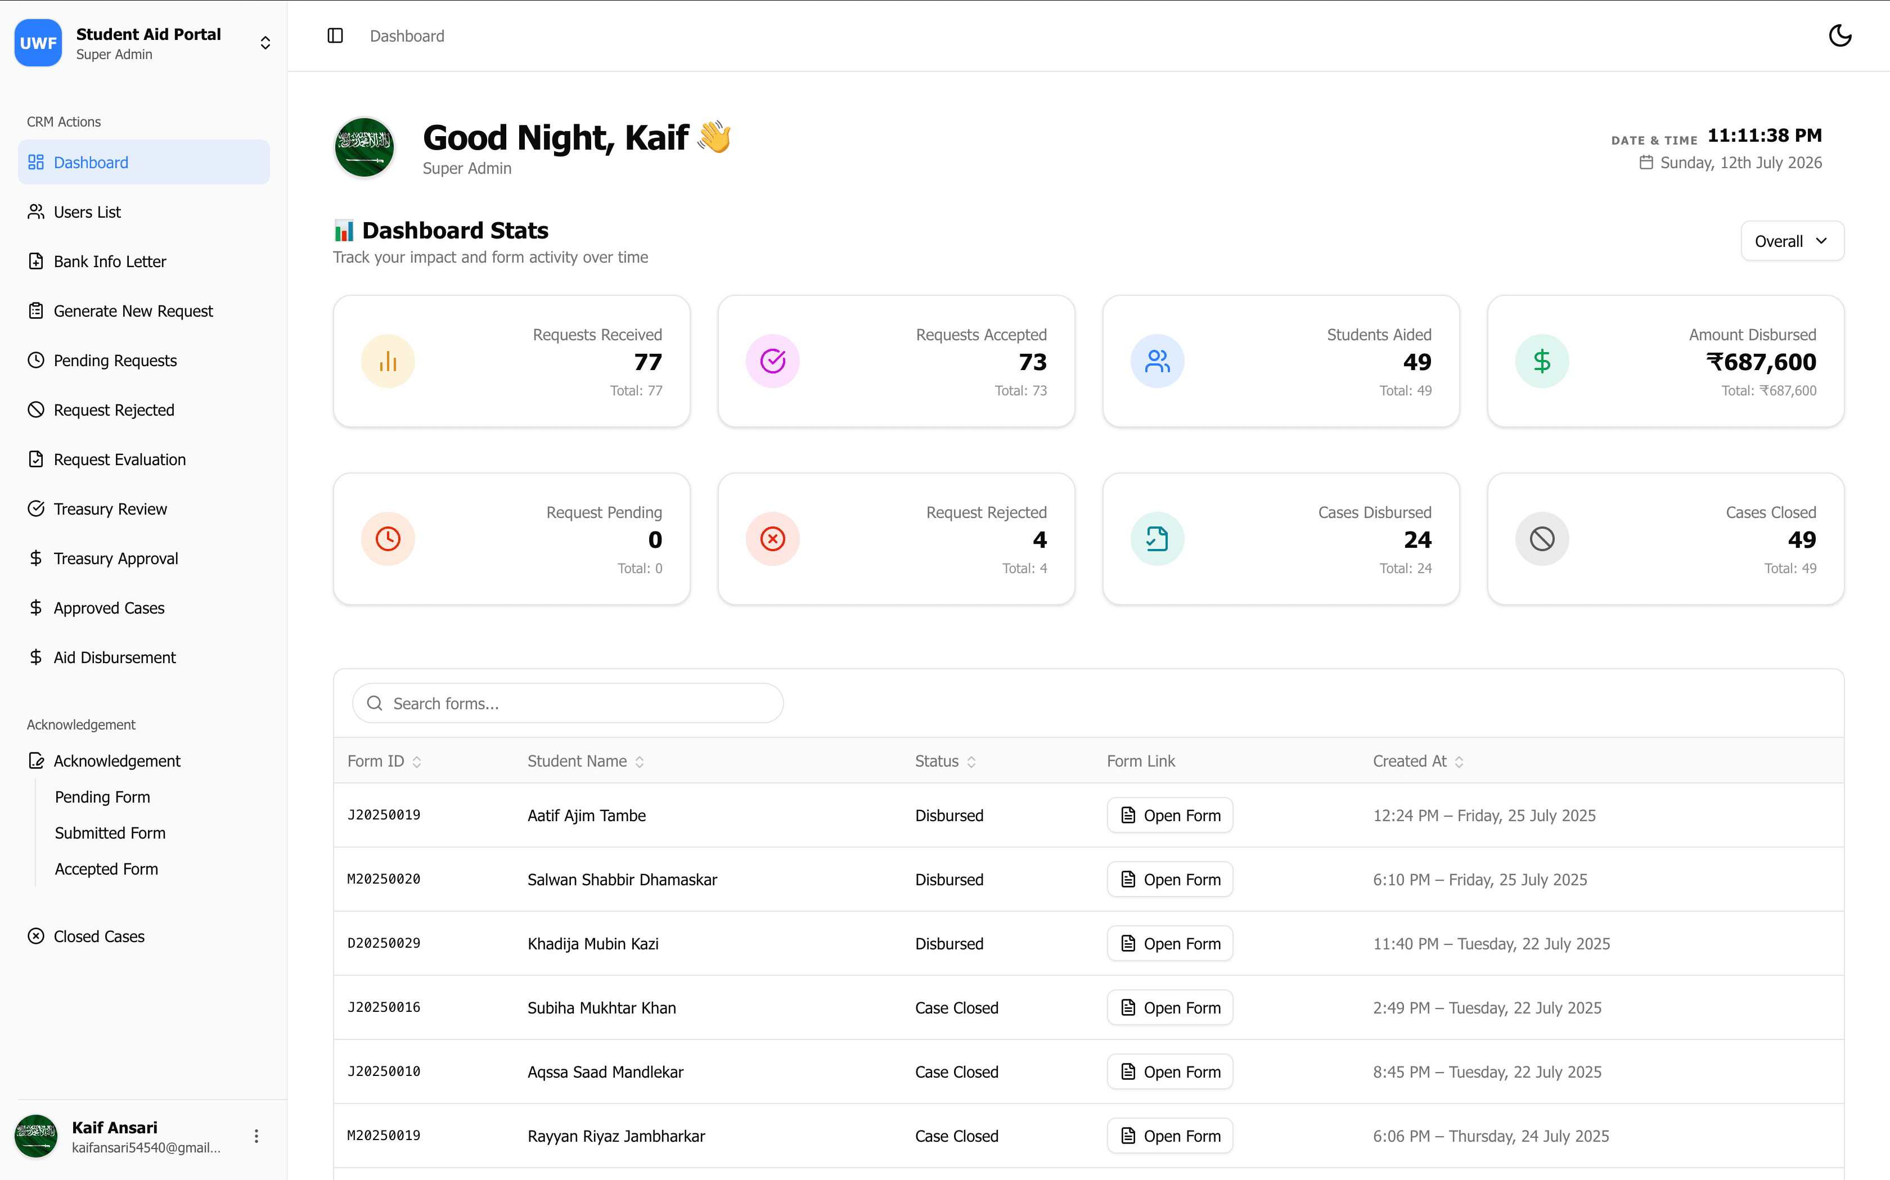Click the Cases Disbursed document icon
Viewport: 1890px width, 1180px height.
tap(1157, 539)
